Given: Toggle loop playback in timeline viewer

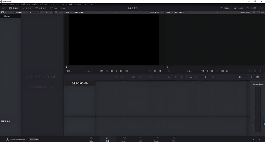Looking at the screenshot, I should click(227, 71).
